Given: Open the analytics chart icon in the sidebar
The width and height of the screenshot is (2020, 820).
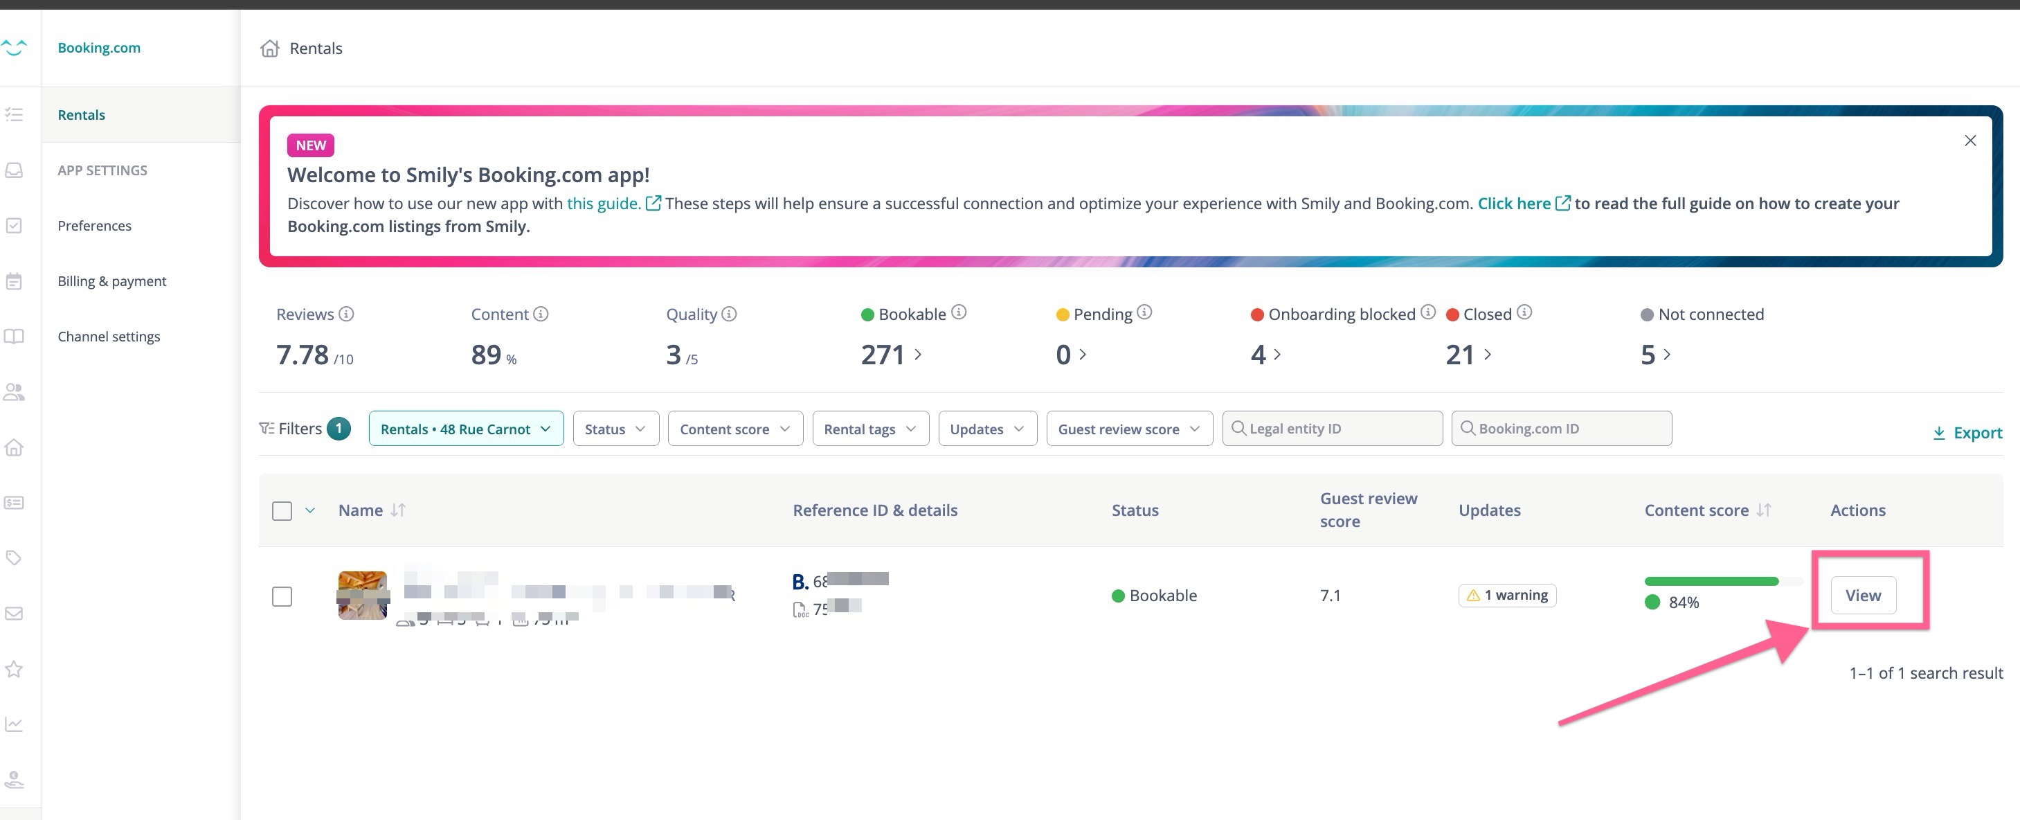Looking at the screenshot, I should click(x=14, y=724).
